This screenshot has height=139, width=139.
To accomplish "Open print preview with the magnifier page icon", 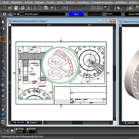I will pos(28,8).
